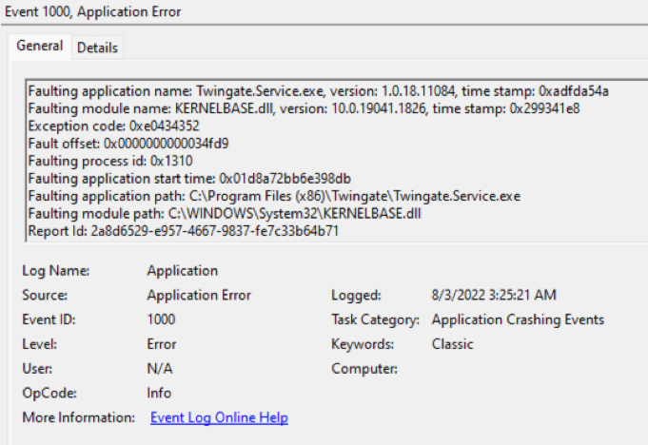
Task: Click the Source value Application Error
Action: 199,295
